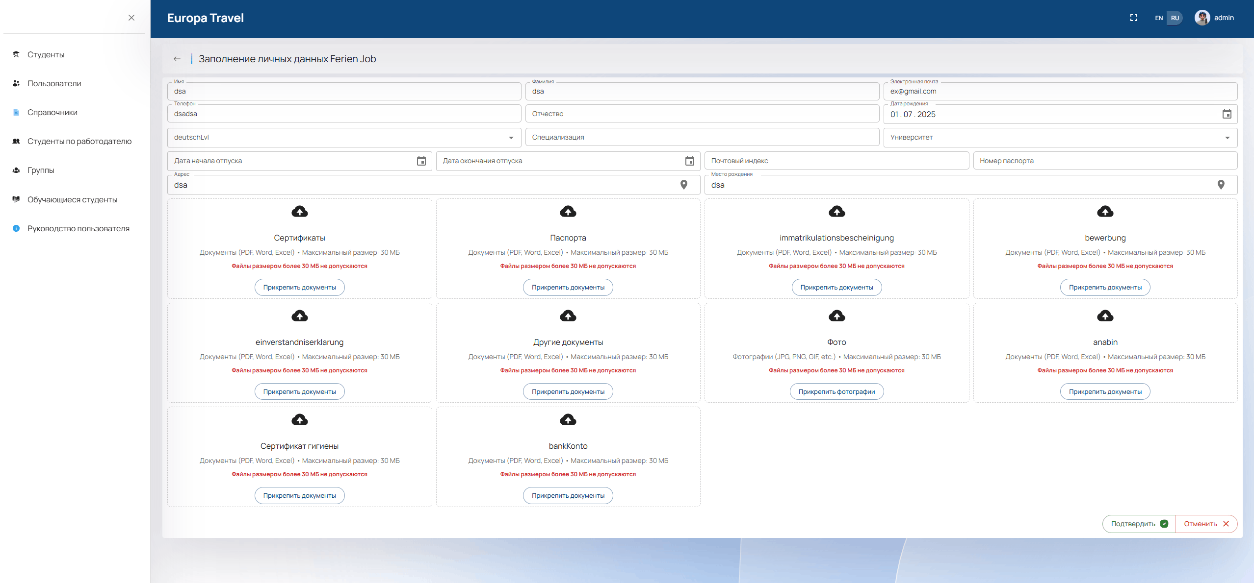Open the Дата начала отпуска calendar icon
1254x583 pixels.
click(x=421, y=161)
